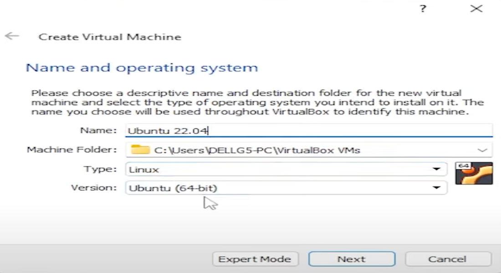Click the back arrow icon
Image resolution: width=501 pixels, height=273 pixels.
[12, 36]
